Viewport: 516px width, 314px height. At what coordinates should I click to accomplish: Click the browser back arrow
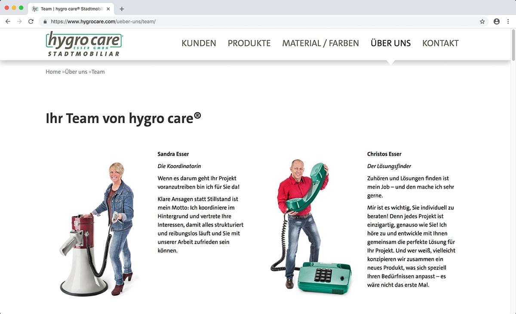8,21
